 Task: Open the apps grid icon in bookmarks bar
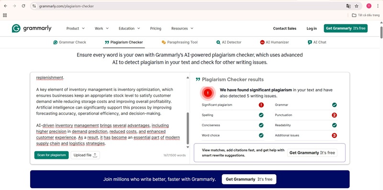point(5,15)
